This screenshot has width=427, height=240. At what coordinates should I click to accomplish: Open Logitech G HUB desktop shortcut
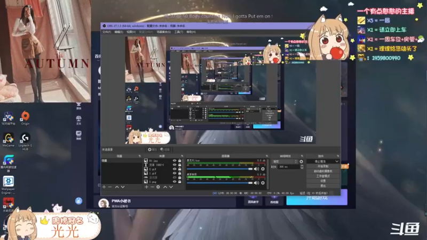point(25,141)
